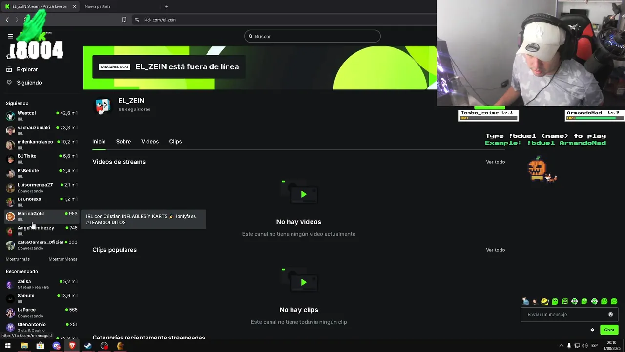Click Ver todo next to Videos de streams
Image resolution: width=625 pixels, height=352 pixels.
pyautogui.click(x=495, y=162)
